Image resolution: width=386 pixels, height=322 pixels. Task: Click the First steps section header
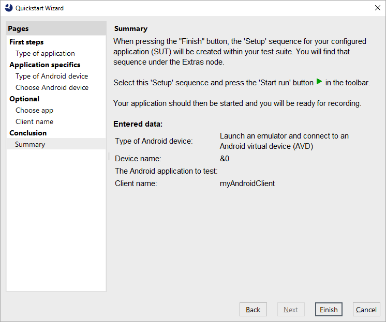click(26, 42)
